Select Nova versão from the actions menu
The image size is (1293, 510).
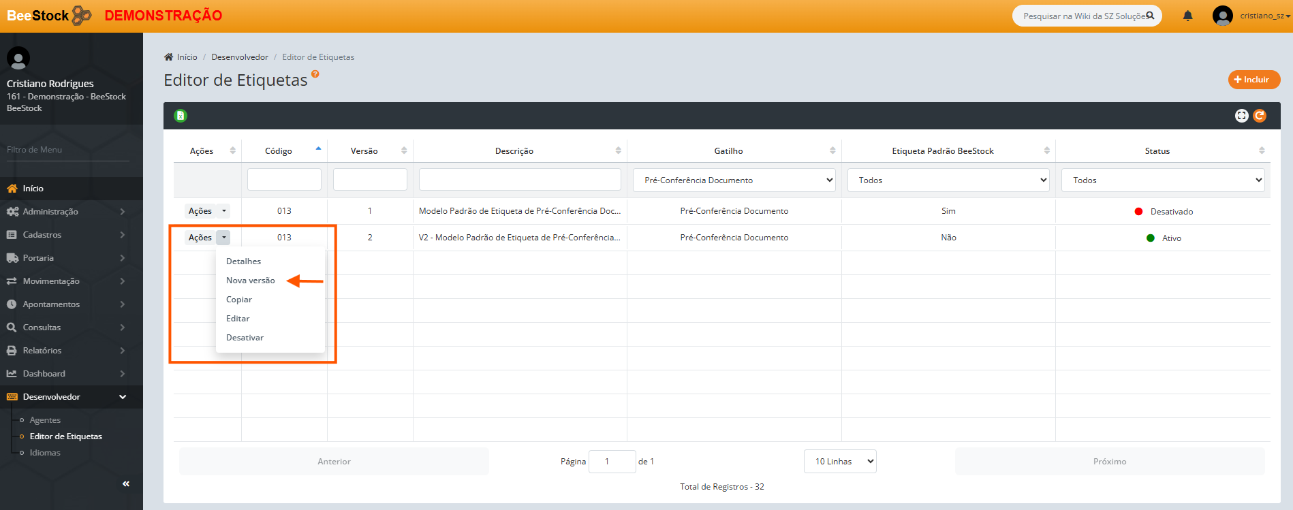251,281
